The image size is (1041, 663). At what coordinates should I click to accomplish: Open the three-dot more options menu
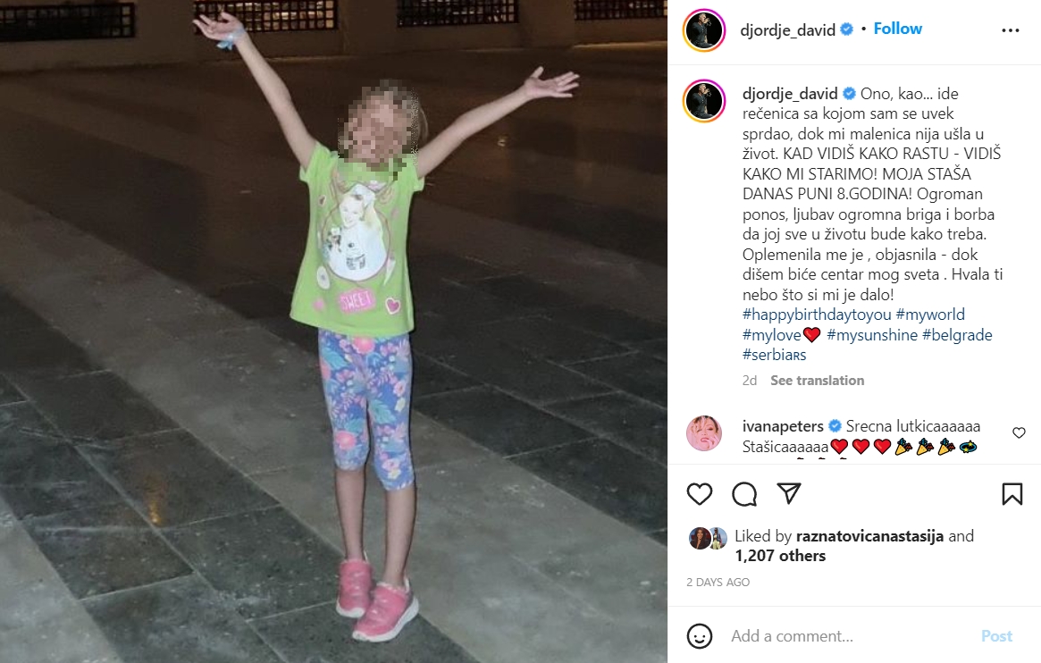[1010, 30]
